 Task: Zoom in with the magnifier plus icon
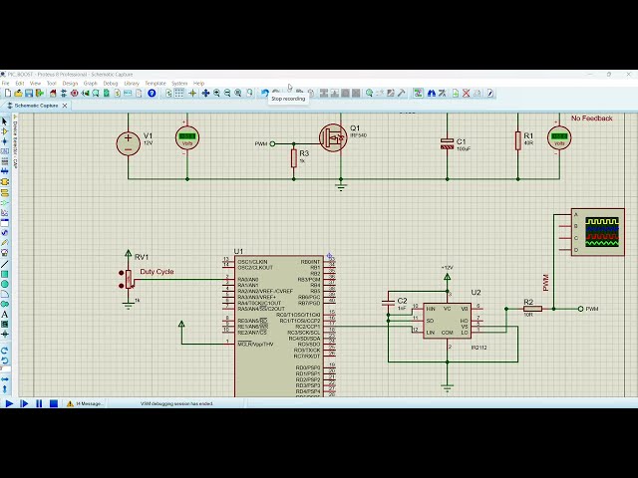click(216, 94)
